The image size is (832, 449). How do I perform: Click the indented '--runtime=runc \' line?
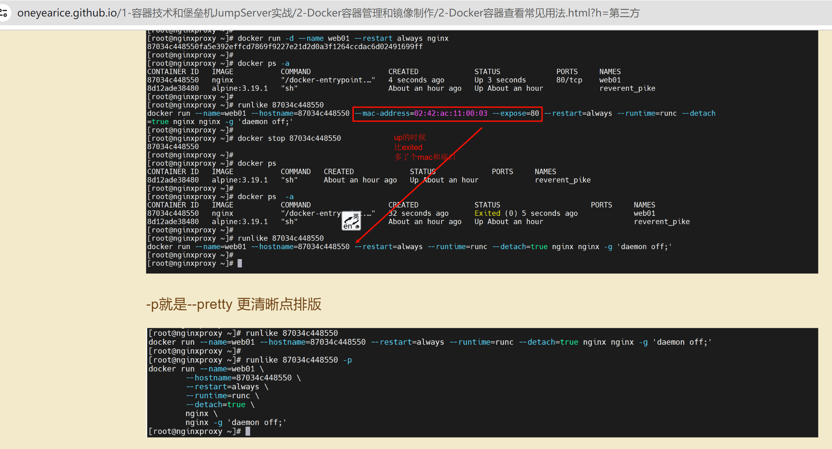click(222, 396)
